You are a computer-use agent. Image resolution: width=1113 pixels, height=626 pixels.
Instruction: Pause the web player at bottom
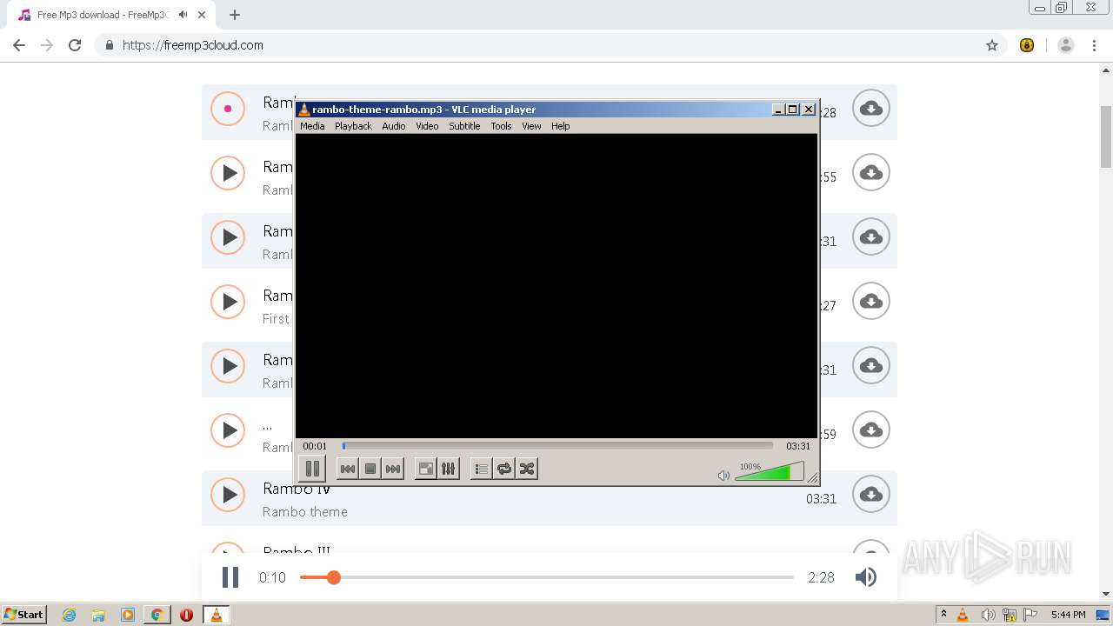[x=230, y=577]
